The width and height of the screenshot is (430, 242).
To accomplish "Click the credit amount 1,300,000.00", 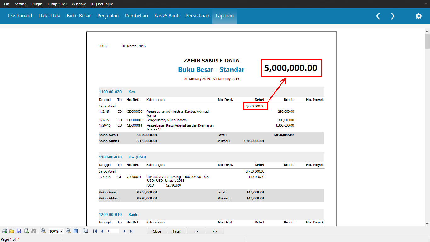I will 285,125.
